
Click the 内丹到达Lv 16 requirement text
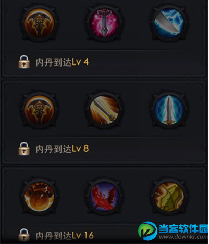pos(65,236)
